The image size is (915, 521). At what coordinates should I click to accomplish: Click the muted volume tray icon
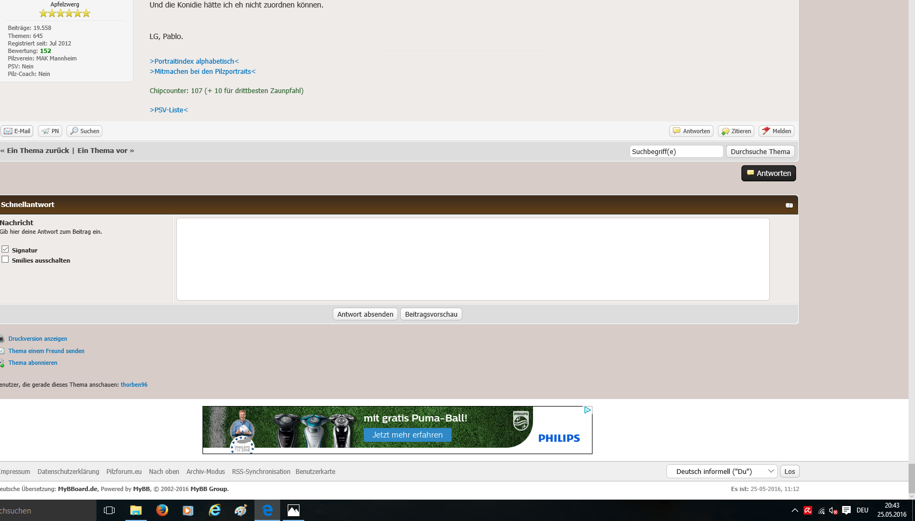click(834, 510)
